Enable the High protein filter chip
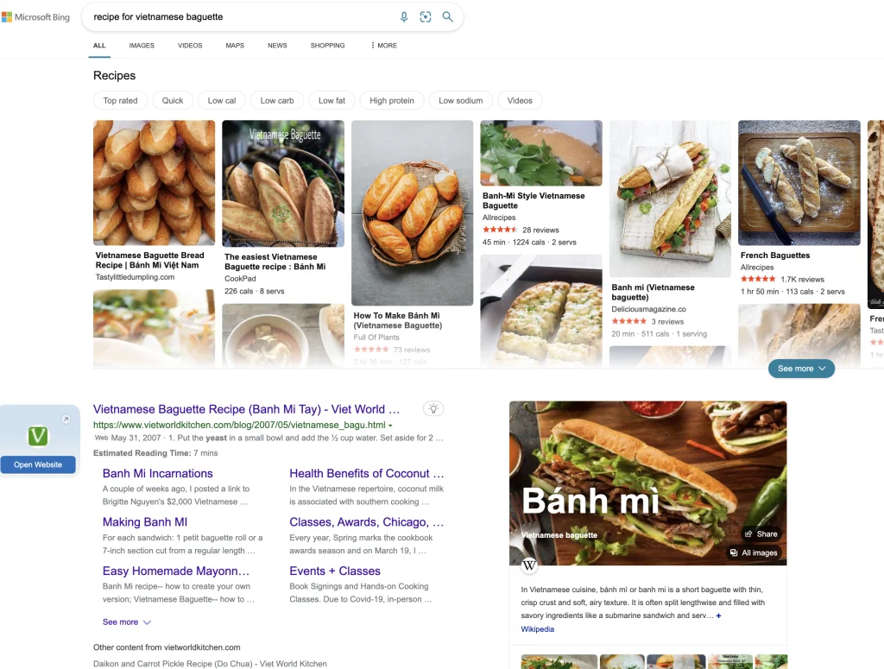Screen dimensions: 884x669 pyautogui.click(x=391, y=100)
